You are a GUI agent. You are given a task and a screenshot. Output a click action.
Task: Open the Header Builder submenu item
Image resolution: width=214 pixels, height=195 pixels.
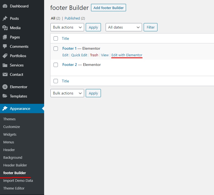click(x=15, y=165)
